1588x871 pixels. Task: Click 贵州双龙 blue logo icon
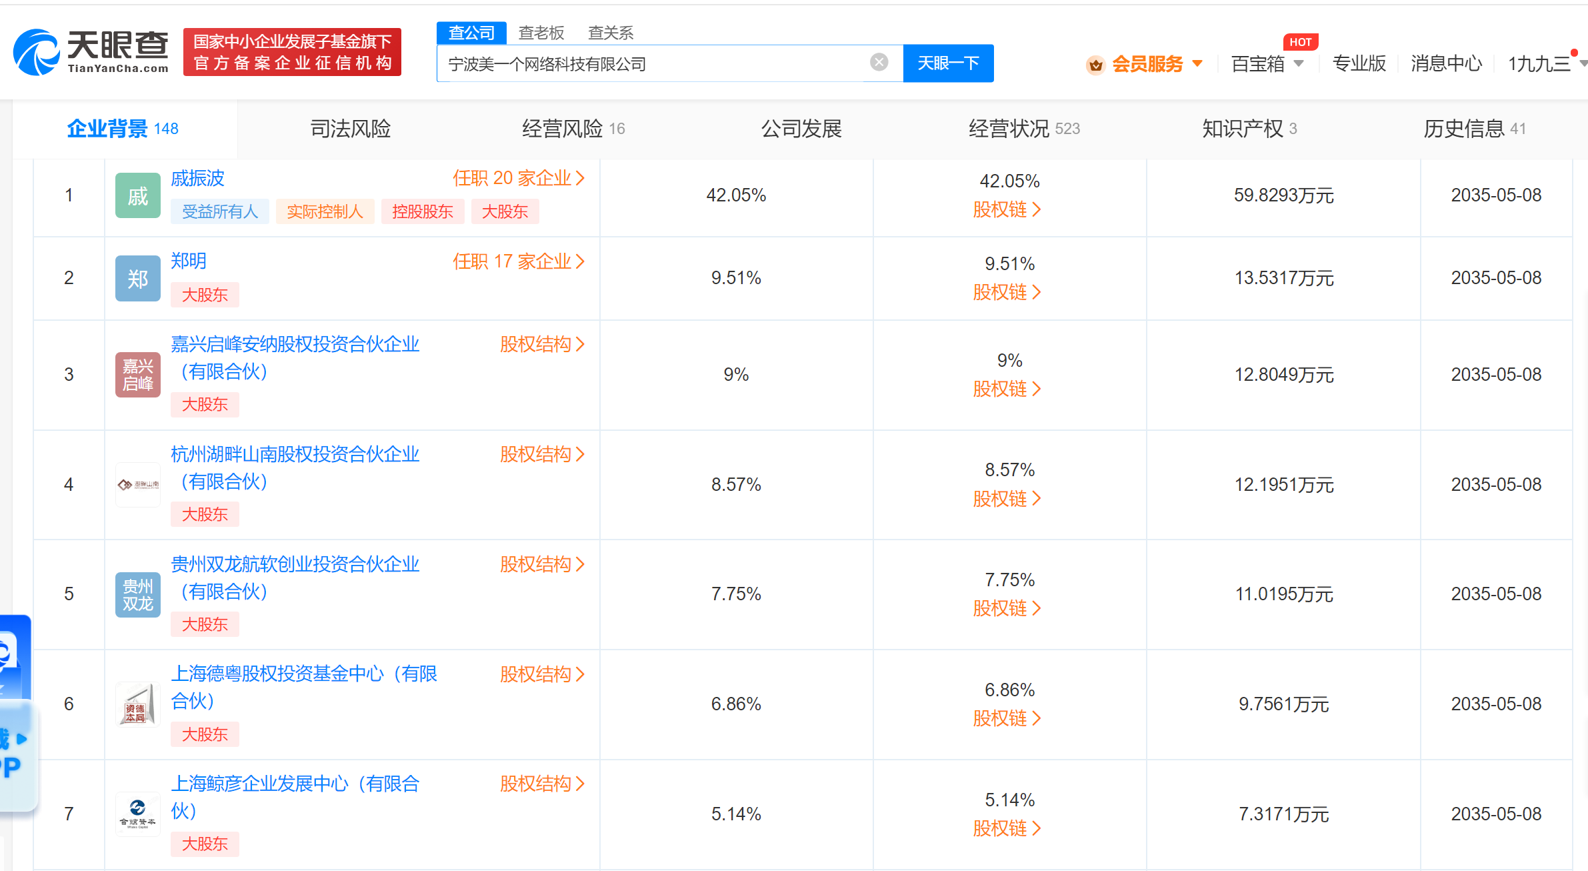pyautogui.click(x=137, y=594)
